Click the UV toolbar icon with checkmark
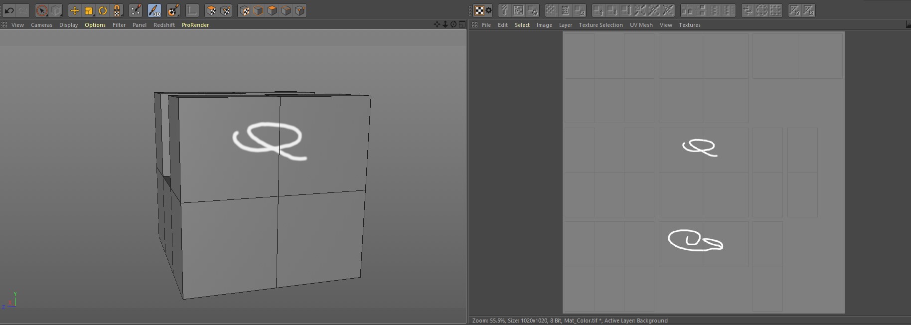This screenshot has width=911, height=325. (x=795, y=10)
